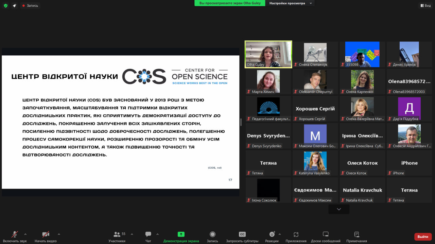Select Oleksandr Chepurnyi video tile
The height and width of the screenshot is (244, 435).
(315, 81)
